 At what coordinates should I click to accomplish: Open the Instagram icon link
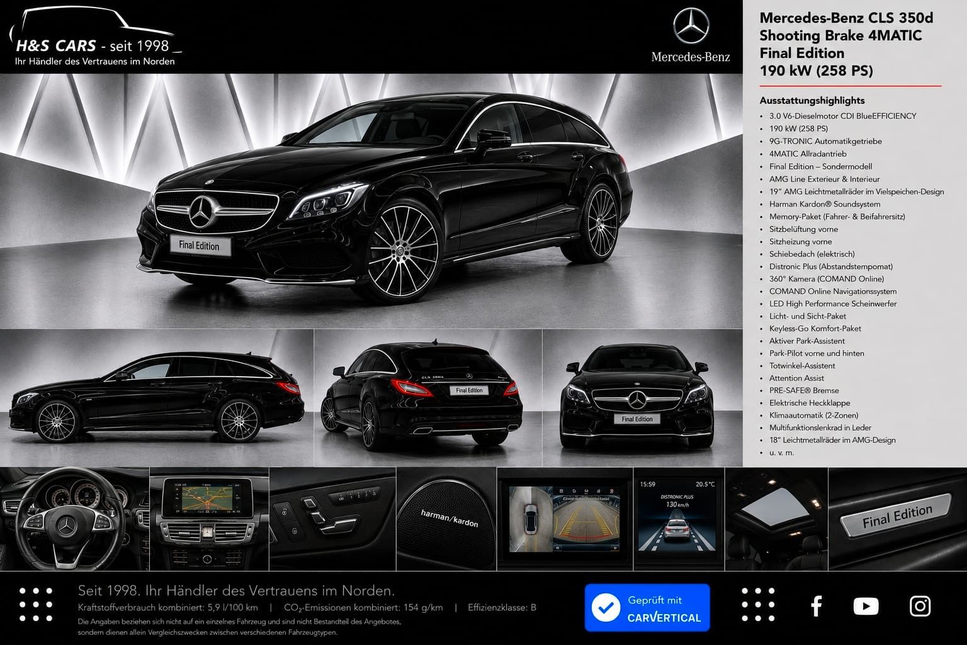[x=920, y=606]
